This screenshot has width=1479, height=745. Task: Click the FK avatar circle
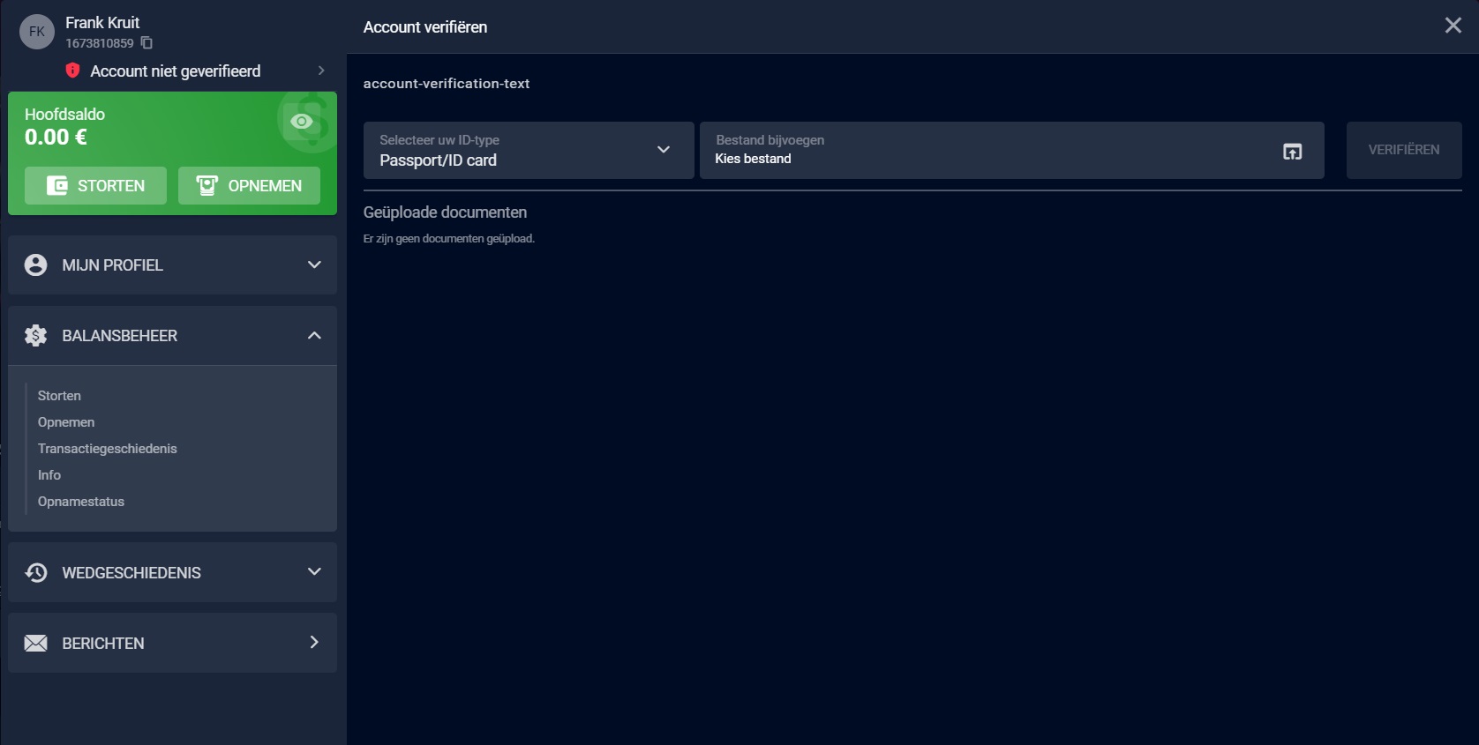pos(37,32)
